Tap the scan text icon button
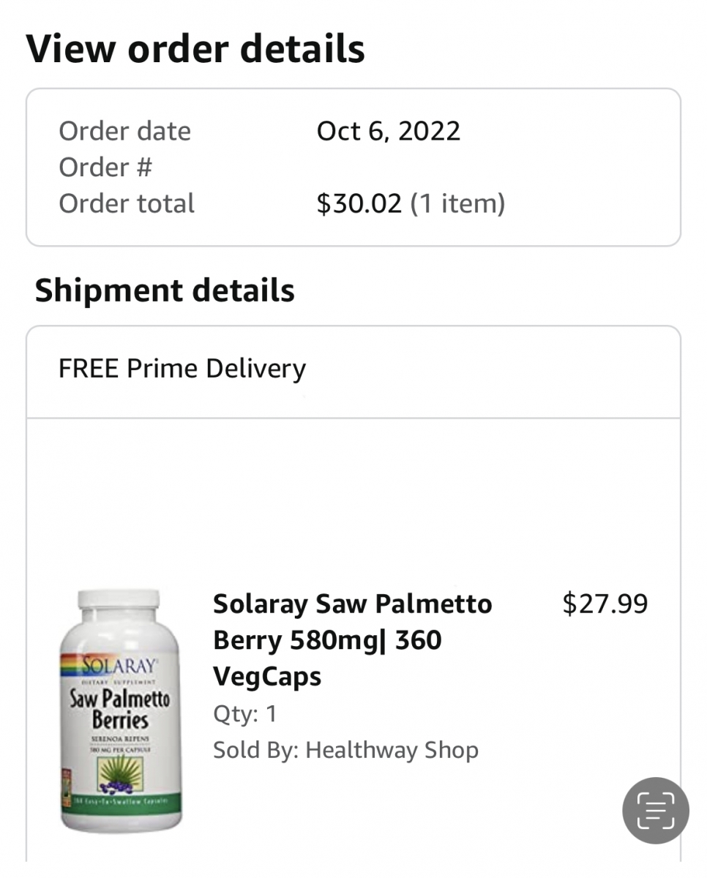 [x=655, y=811]
